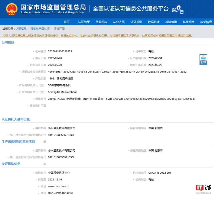Open the 政采信息 navigation item
This screenshot has height=198, width=214.
[206, 22]
